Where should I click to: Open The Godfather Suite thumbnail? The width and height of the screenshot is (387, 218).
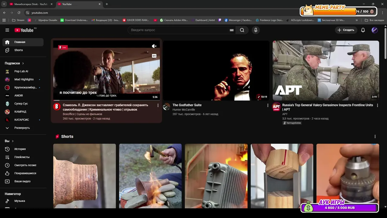point(216,70)
